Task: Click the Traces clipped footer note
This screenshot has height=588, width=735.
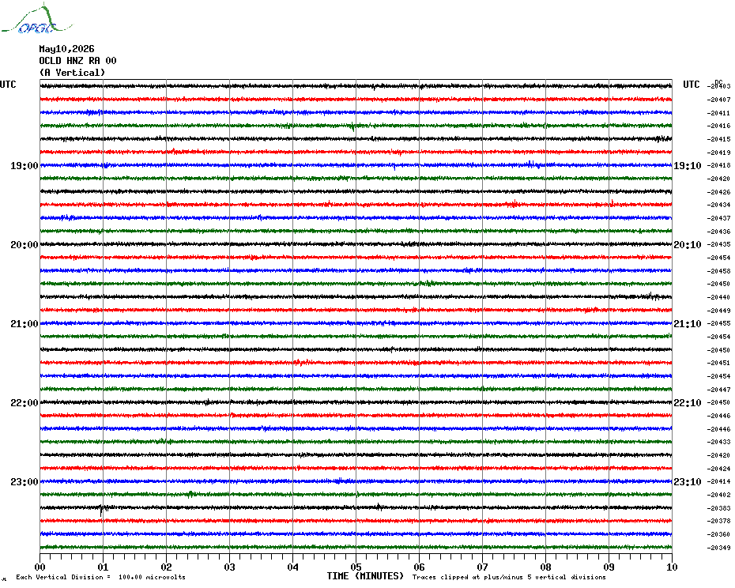Action: 509,577
